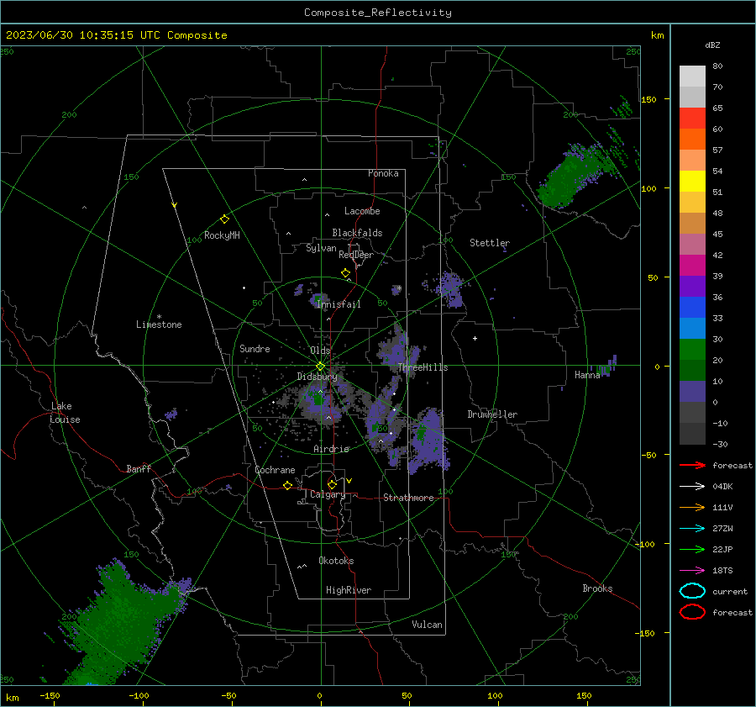Pick the slate purple 10-0 dBZ swatch

692,392
